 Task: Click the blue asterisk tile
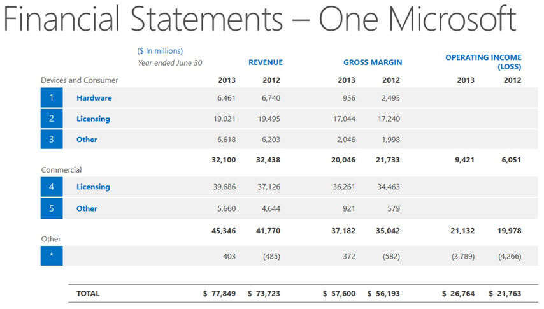pos(52,256)
